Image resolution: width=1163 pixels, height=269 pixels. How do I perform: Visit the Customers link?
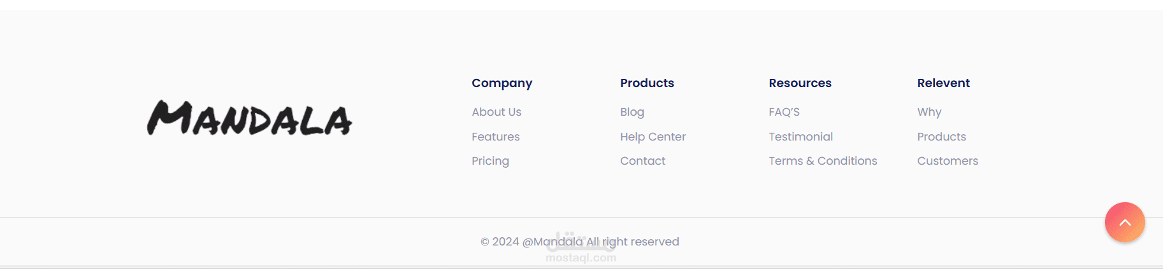click(x=948, y=161)
